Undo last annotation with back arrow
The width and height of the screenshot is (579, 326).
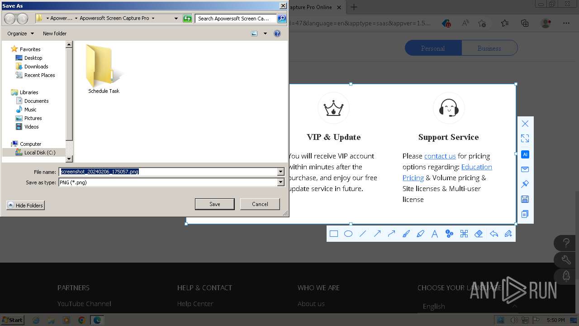click(494, 234)
